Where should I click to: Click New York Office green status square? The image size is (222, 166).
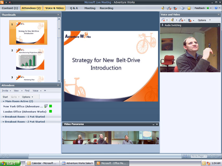click(50, 106)
